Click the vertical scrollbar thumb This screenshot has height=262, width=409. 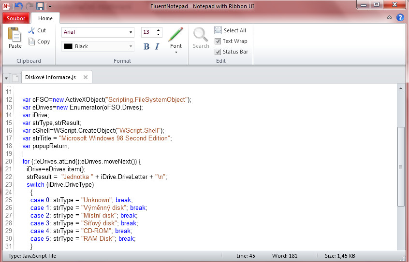click(400, 166)
